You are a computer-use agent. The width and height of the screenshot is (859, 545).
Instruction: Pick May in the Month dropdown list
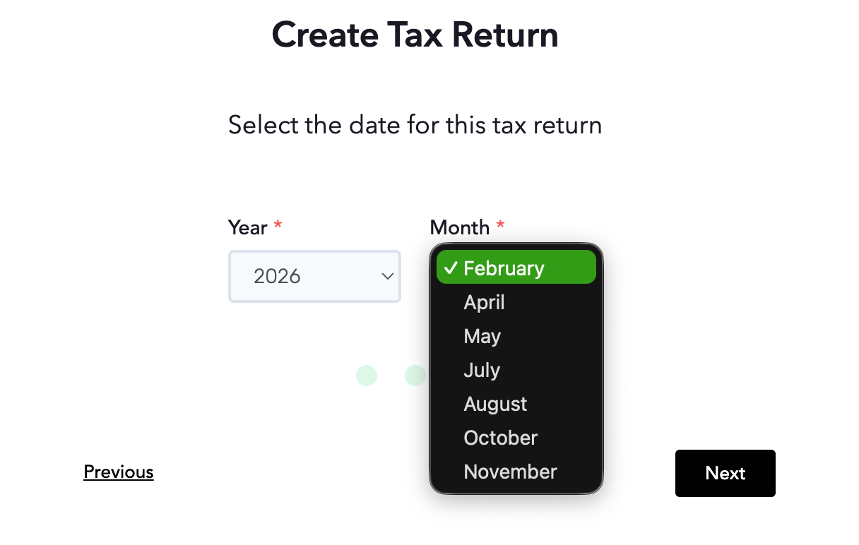coord(516,336)
